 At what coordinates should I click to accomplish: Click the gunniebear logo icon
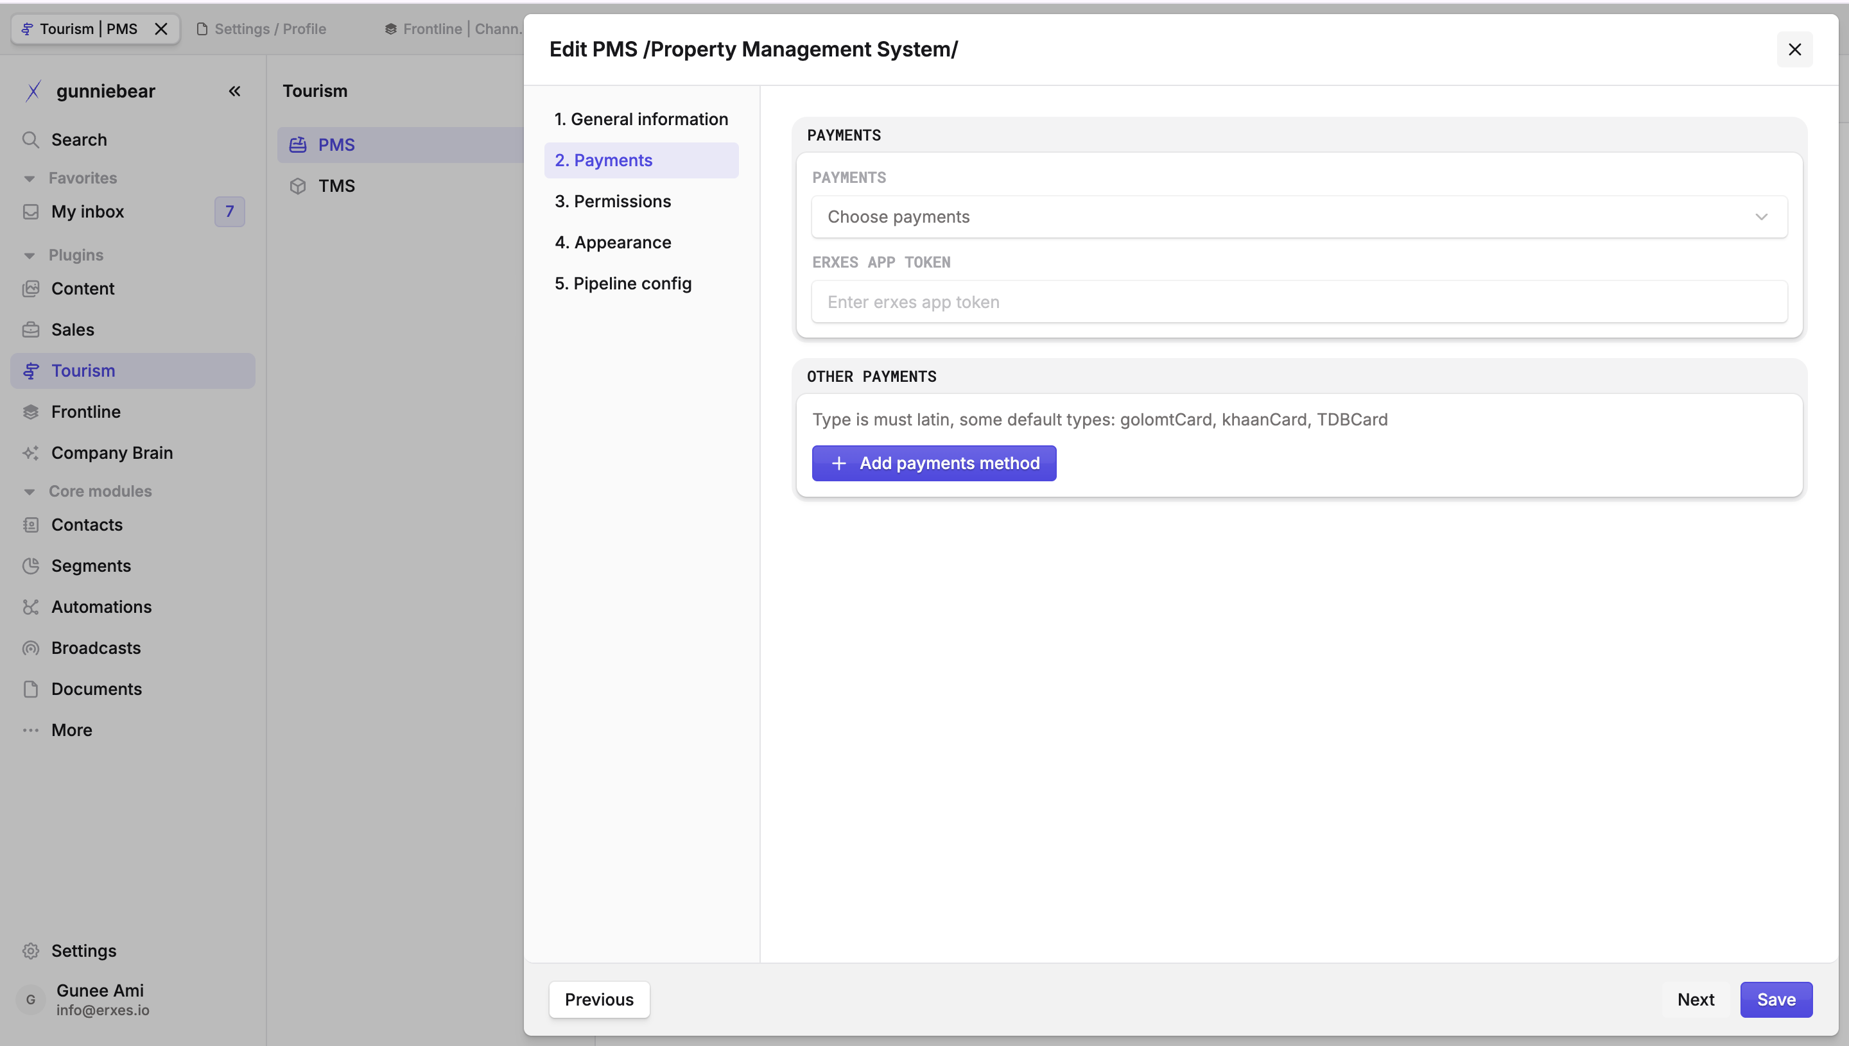[x=33, y=91]
